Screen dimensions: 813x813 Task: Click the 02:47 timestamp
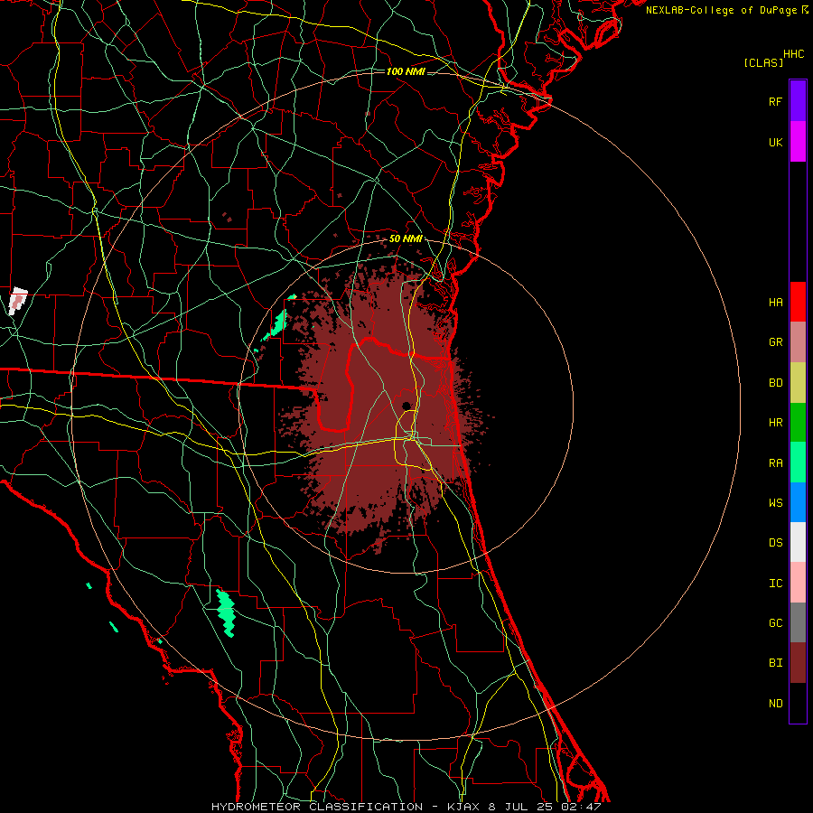[x=581, y=807]
